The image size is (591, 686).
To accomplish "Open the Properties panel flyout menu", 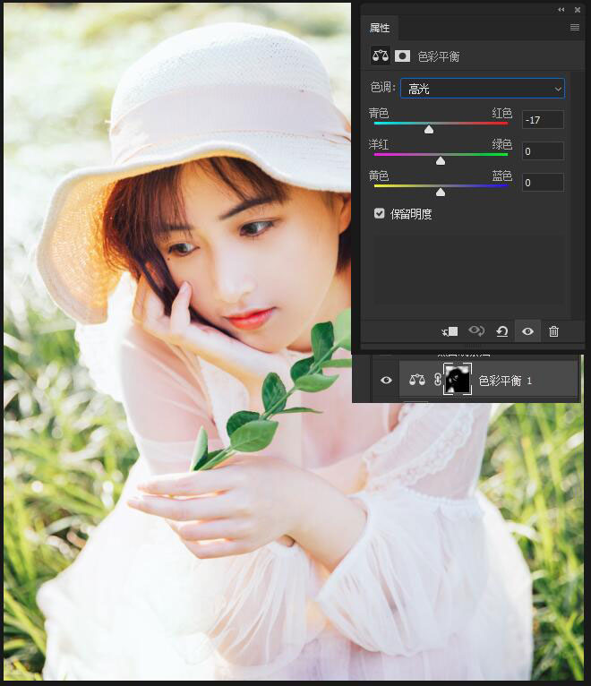I will pos(575,28).
